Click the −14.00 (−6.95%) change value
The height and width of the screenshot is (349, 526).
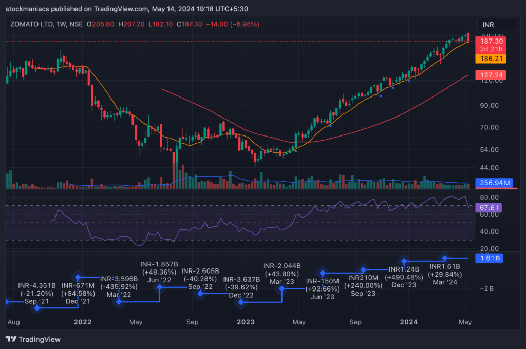[233, 24]
